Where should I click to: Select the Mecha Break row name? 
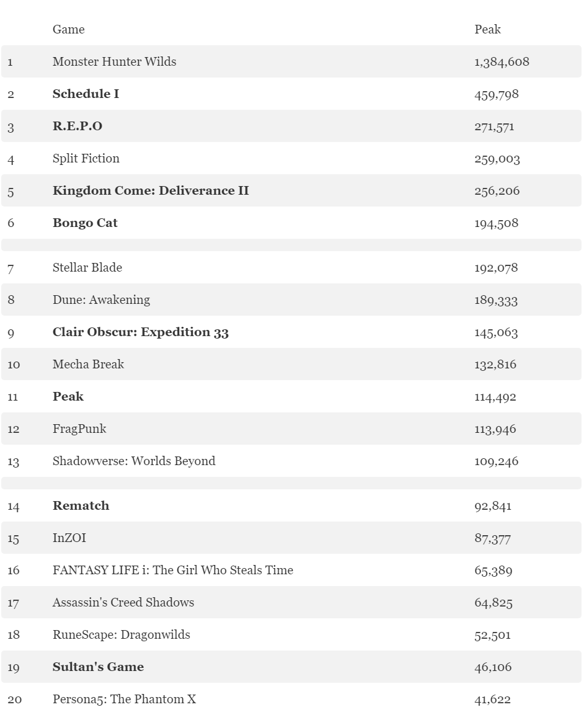coord(88,364)
